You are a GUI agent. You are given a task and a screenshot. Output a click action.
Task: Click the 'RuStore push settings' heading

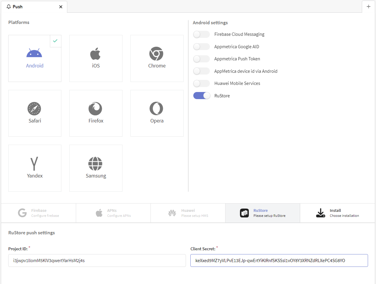pos(32,233)
